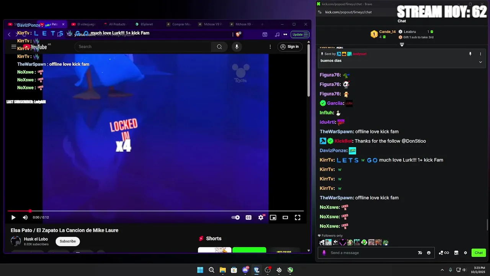Open the chat translation icon
Screen dimensions: 490x276
click(x=420, y=253)
